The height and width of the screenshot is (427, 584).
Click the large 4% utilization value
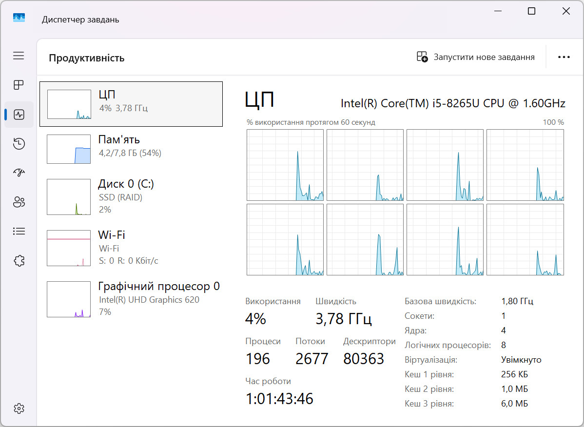[255, 319]
